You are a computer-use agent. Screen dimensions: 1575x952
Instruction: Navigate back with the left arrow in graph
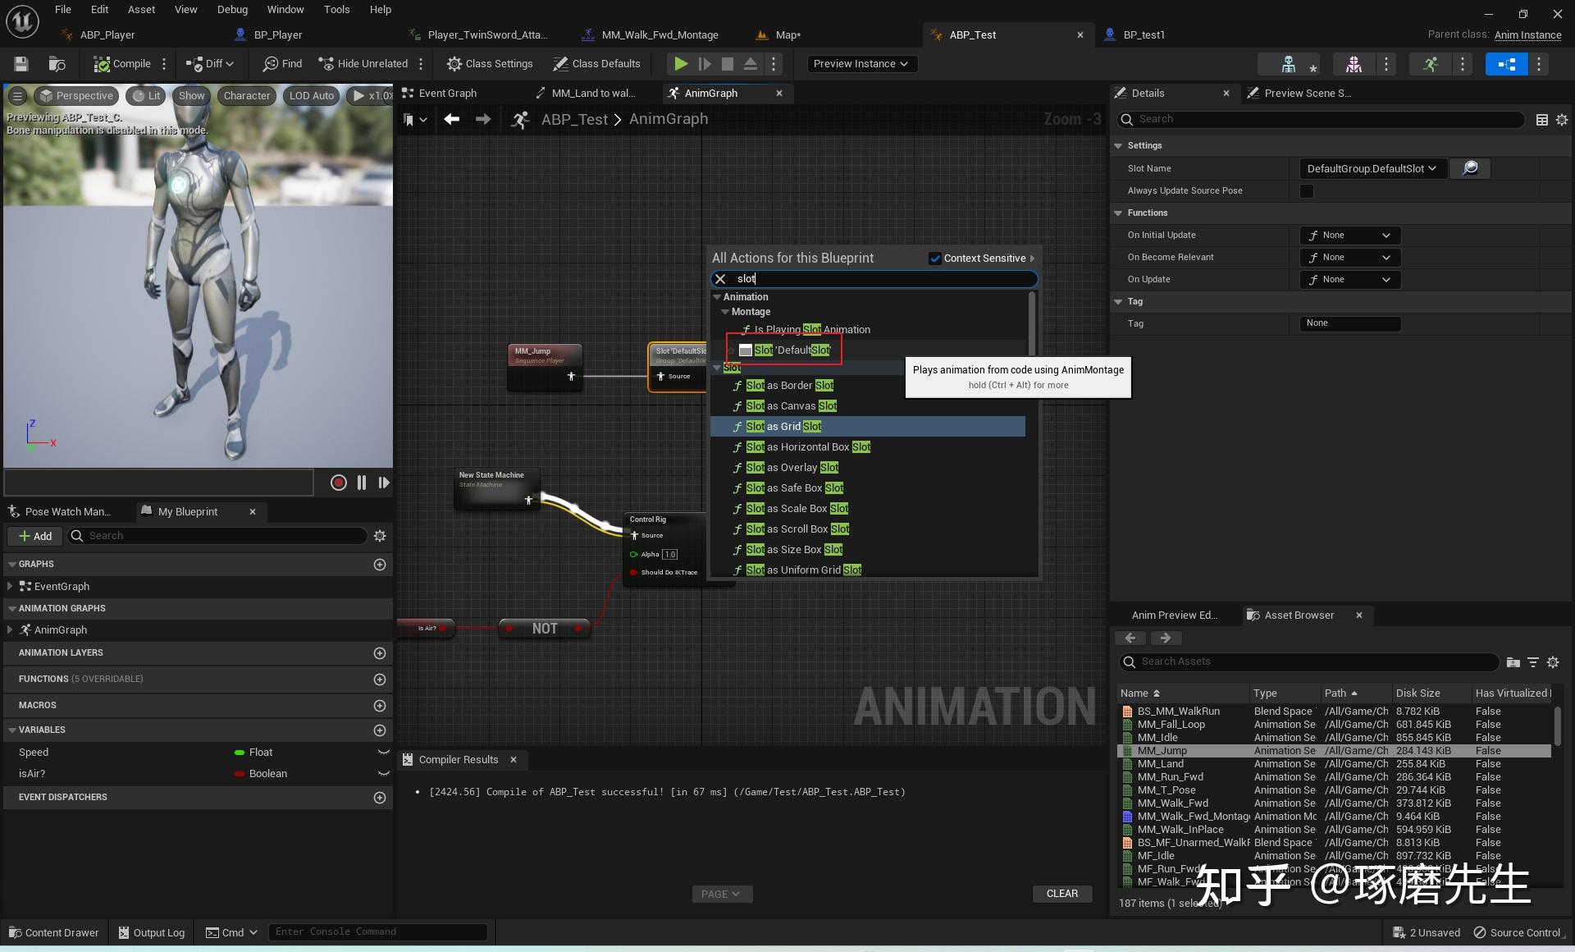[451, 120]
